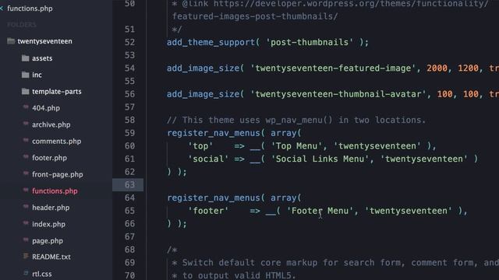Click the file icon beside footer.php
499x280 pixels.
tap(26, 157)
